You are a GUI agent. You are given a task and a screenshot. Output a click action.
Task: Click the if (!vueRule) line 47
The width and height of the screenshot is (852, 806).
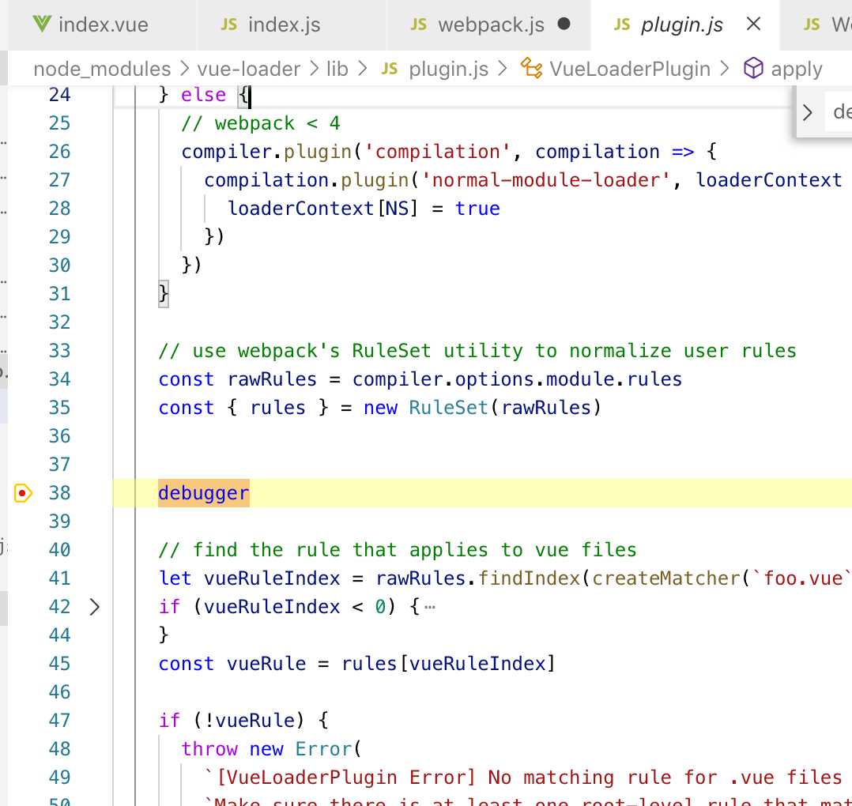[x=243, y=721]
